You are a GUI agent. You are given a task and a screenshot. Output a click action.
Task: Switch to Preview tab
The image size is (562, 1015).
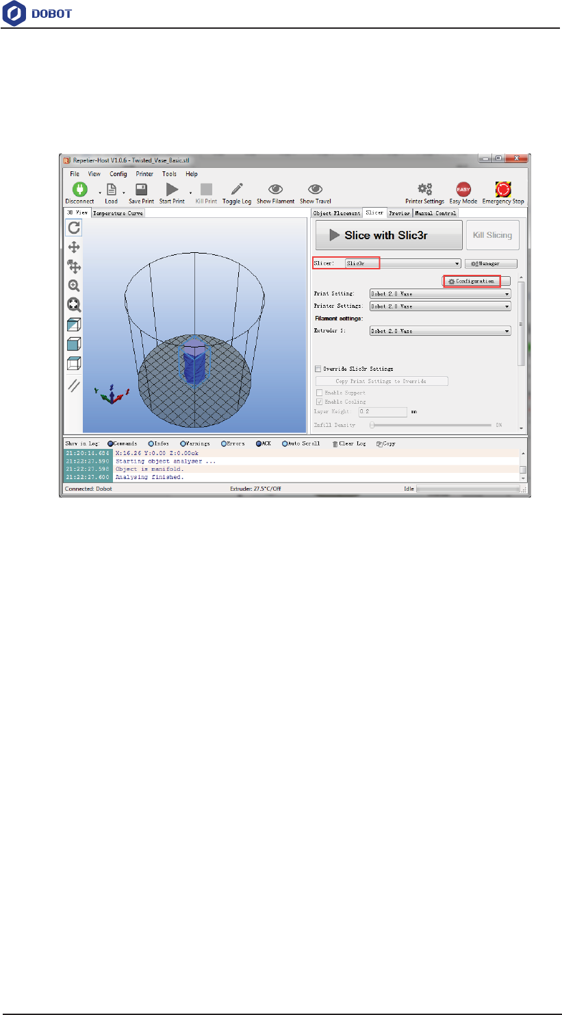tap(399, 213)
